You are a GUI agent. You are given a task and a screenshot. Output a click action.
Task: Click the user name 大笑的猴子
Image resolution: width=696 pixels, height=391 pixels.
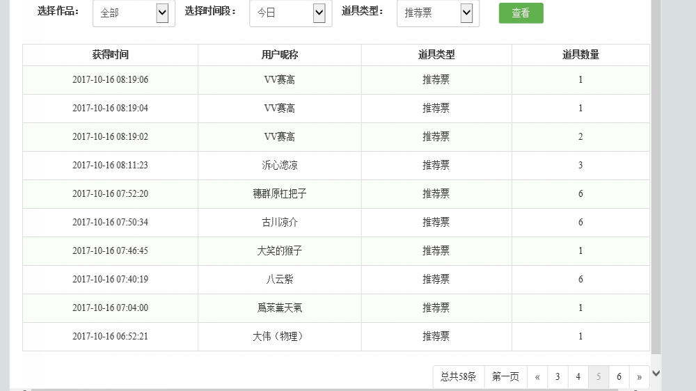coord(280,251)
